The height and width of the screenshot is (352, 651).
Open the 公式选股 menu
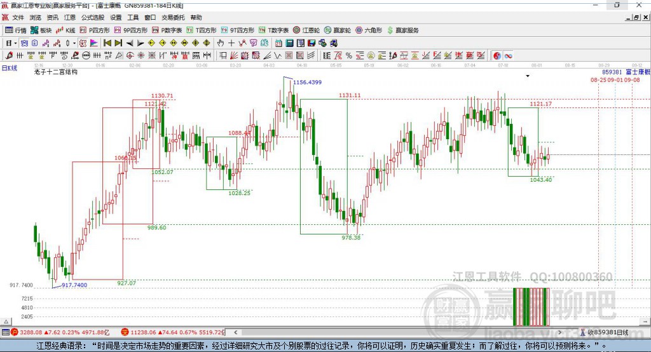point(93,17)
